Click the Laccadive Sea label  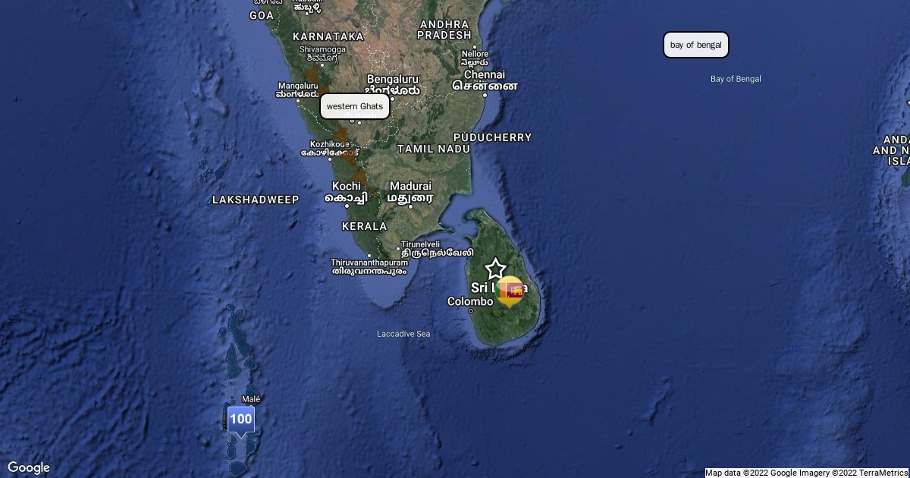coord(403,334)
